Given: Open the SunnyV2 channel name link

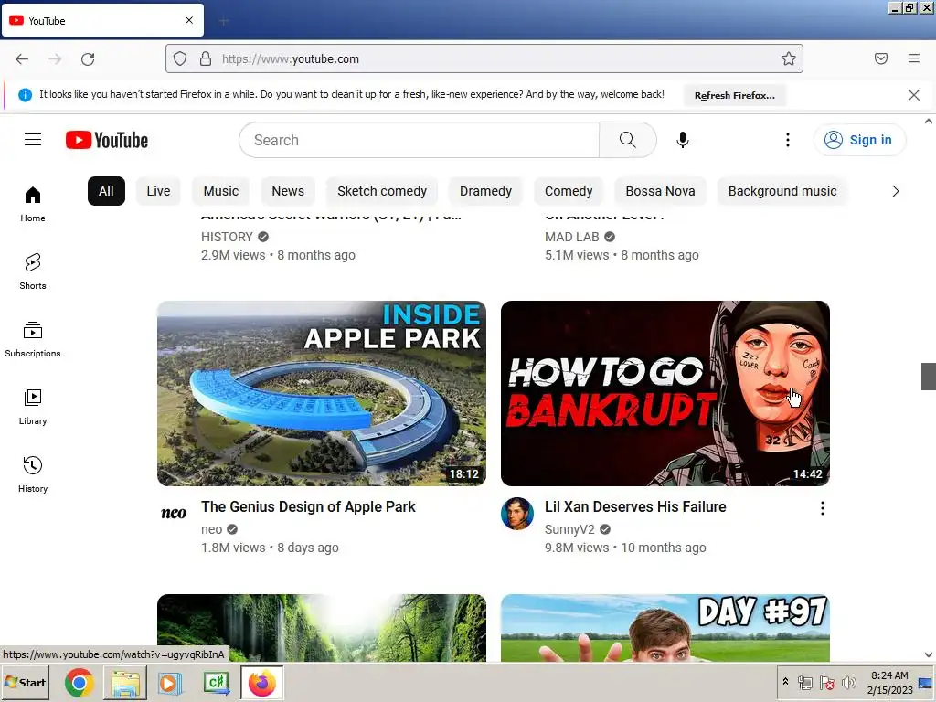Looking at the screenshot, I should pyautogui.click(x=569, y=529).
